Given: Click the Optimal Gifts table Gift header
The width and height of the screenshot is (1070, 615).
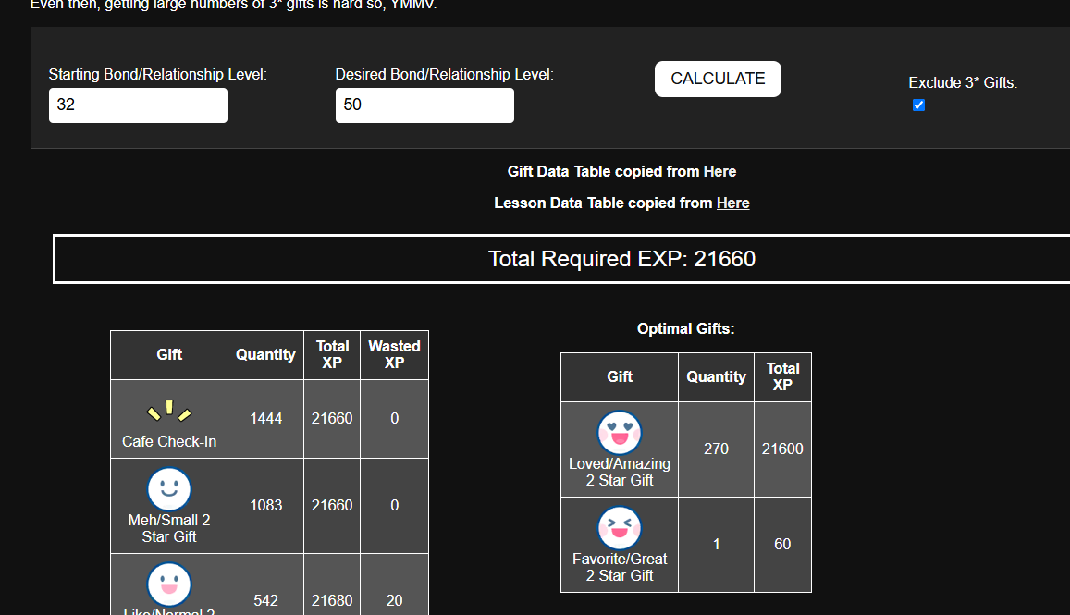Looking at the screenshot, I should point(620,376).
